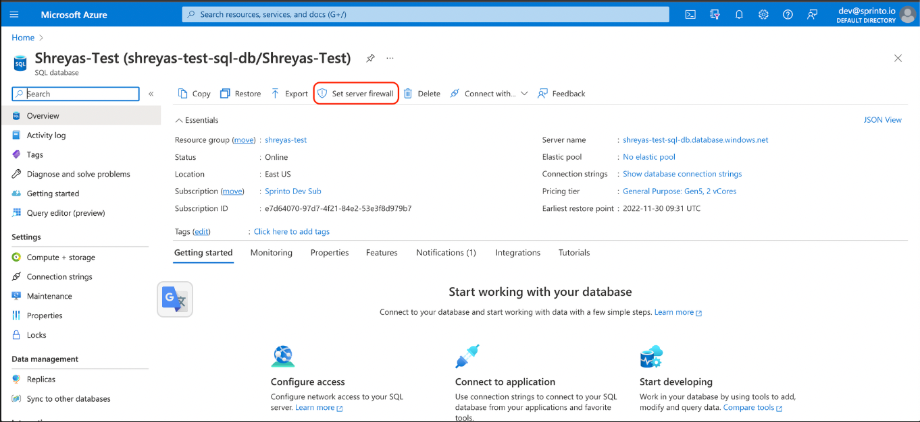Screen dimensions: 920x422
Task: Click Feedback in the command bar
Action: pos(561,94)
